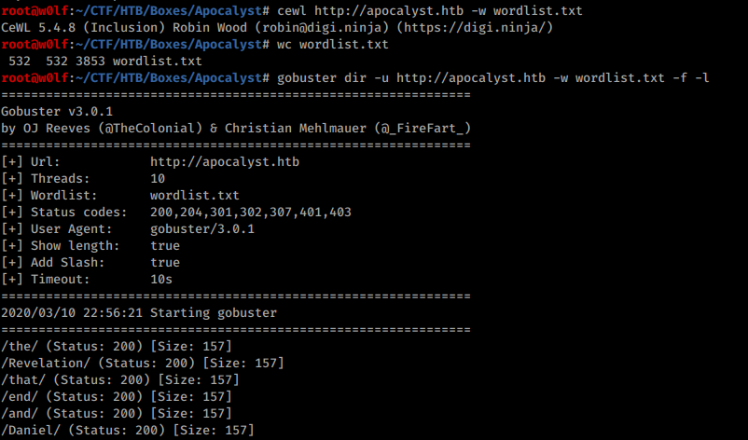Screen dimensions: 748x440
Task: Click the cewl command URL http://apocalyst.htb
Action: point(389,10)
